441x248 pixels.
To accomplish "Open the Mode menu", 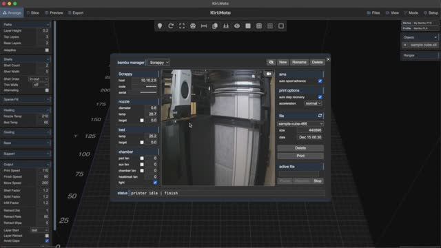I will [411, 13].
